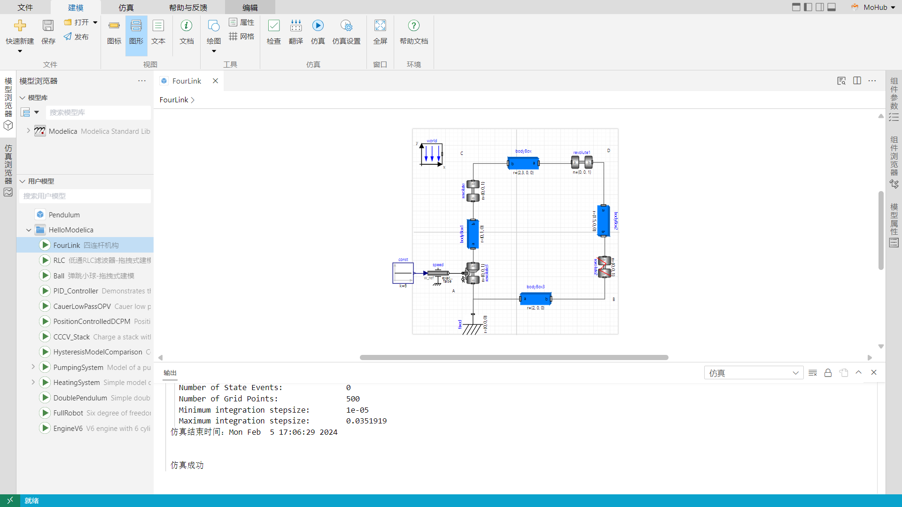Expand the Modelica library node

click(29, 131)
